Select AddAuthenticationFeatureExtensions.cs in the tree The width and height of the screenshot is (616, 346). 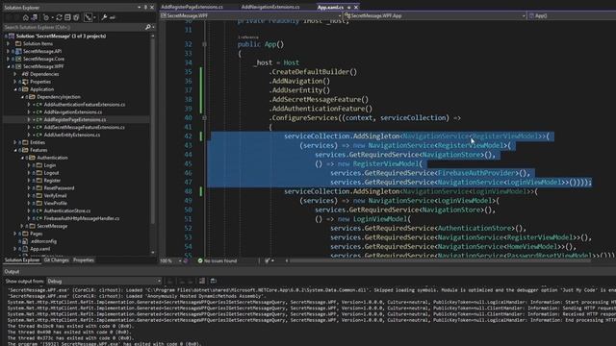85,105
